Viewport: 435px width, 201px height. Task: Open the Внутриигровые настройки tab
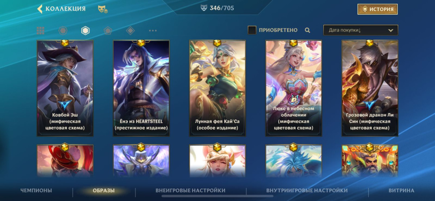[307, 190]
